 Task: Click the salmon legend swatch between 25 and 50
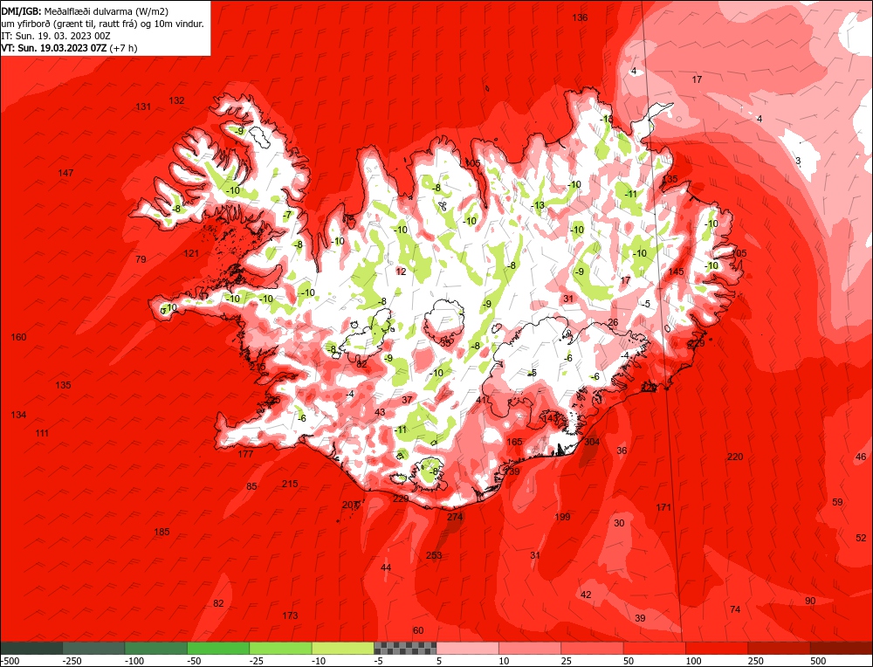coord(593,648)
